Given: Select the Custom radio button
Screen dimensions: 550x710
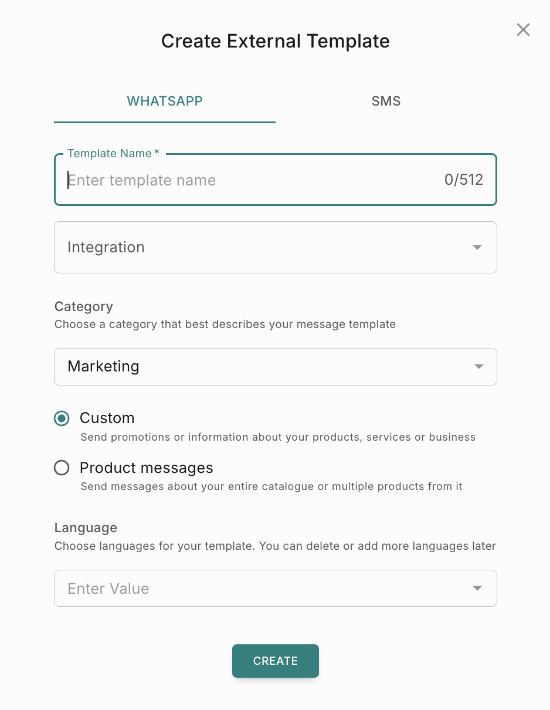Looking at the screenshot, I should (62, 418).
